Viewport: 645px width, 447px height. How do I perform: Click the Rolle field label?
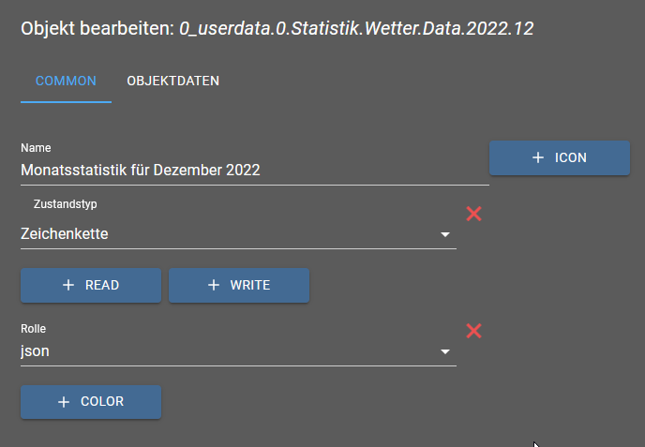[34, 329]
